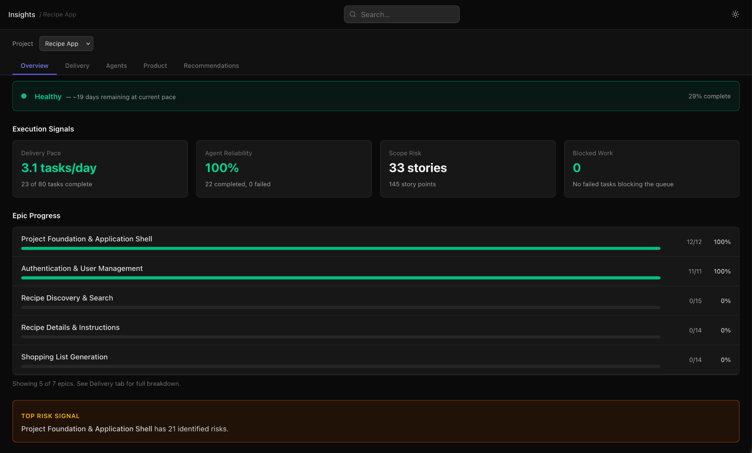The width and height of the screenshot is (752, 453).
Task: Click the 0/15 task count
Action: click(x=695, y=301)
